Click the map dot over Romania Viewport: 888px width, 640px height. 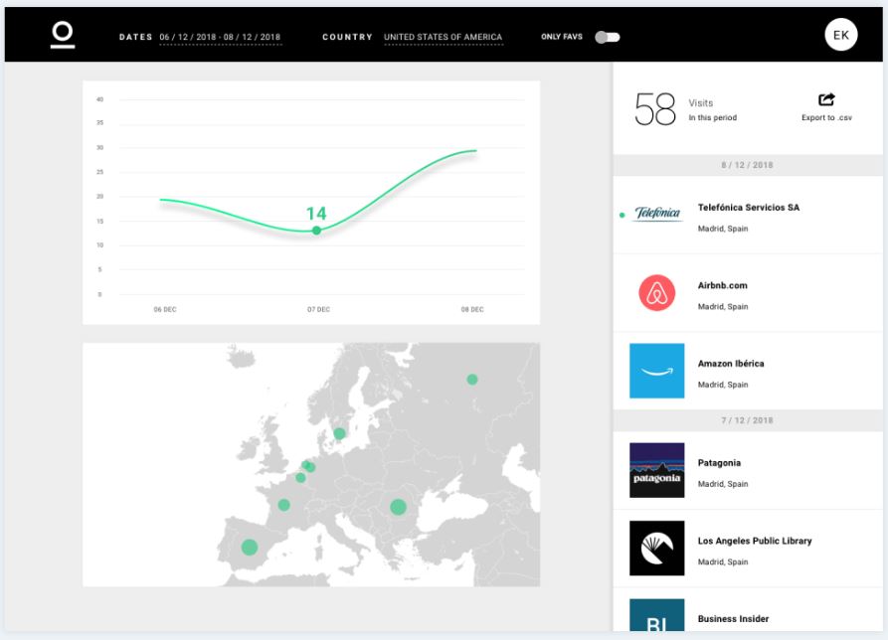tap(398, 507)
